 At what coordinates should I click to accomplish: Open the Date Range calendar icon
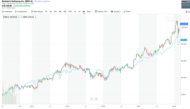coord(32,12)
